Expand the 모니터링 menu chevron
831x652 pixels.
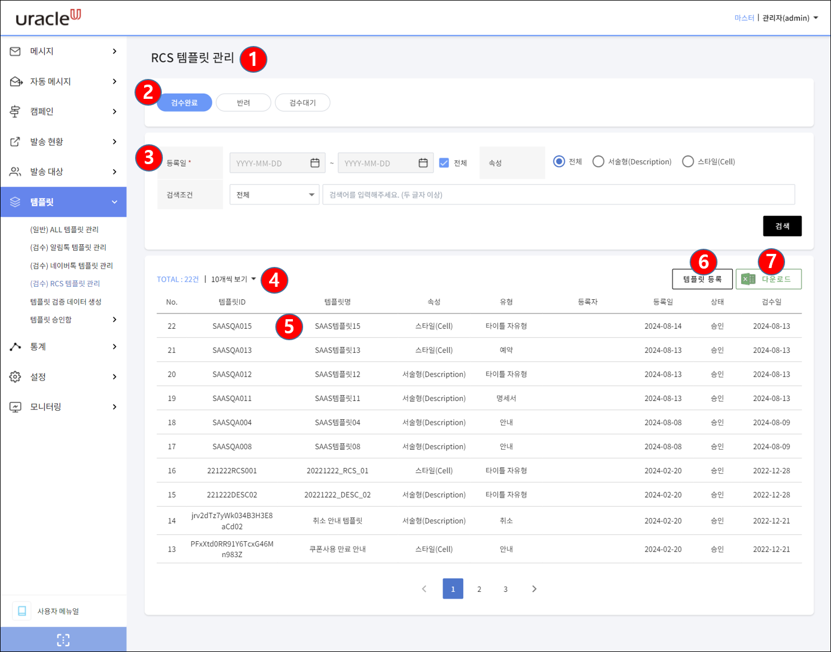click(114, 407)
